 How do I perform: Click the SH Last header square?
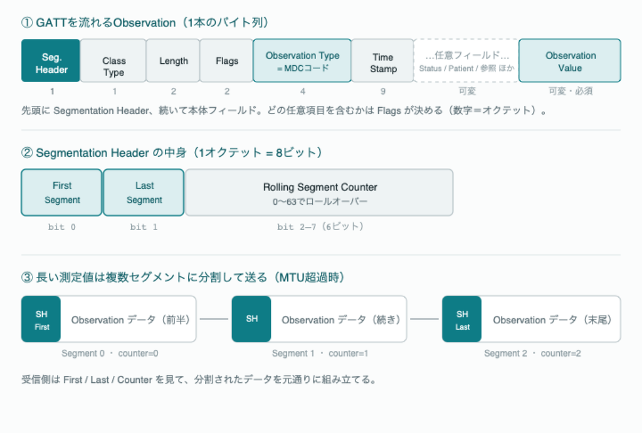click(462, 319)
